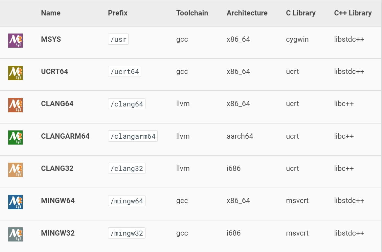This screenshot has height=252, width=382.
Task: Click the olive UCRT64 environment icon
Action: [15, 73]
